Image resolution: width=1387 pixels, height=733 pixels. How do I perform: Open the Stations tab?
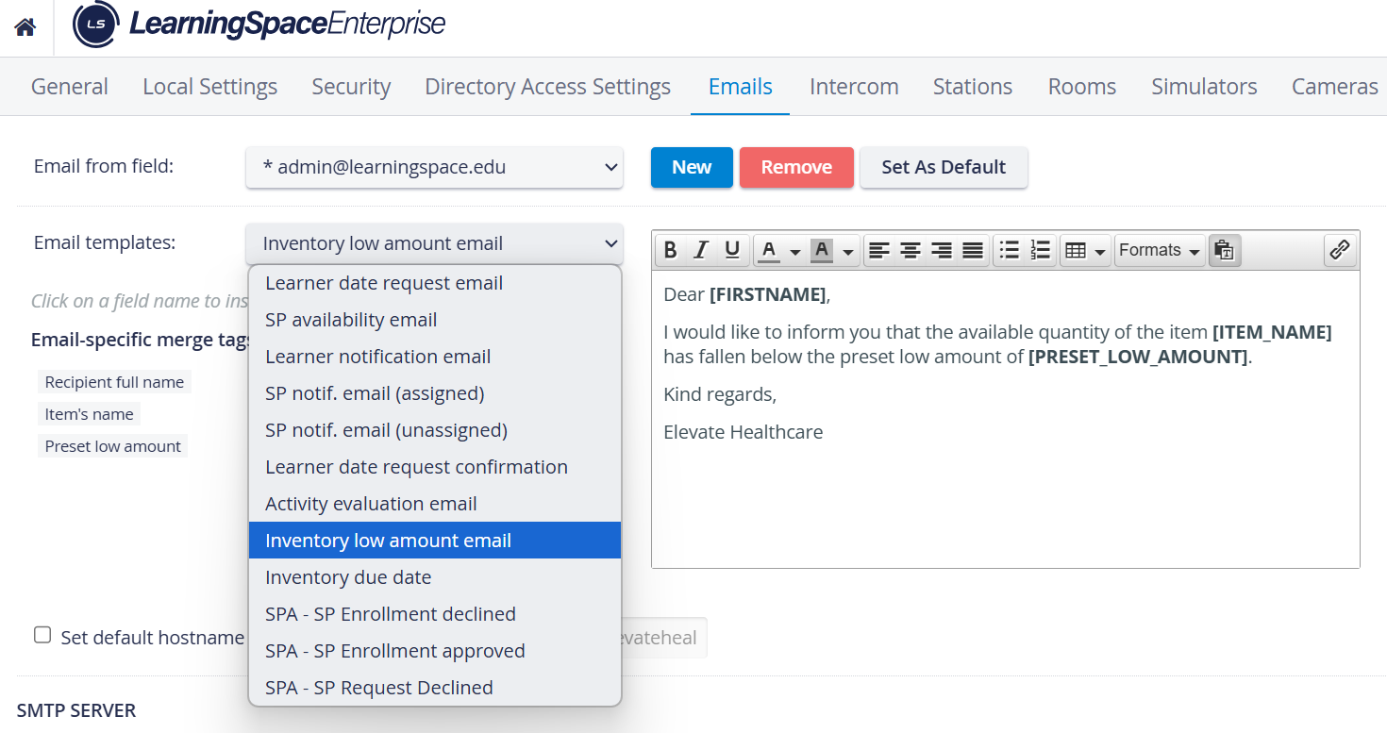click(973, 87)
